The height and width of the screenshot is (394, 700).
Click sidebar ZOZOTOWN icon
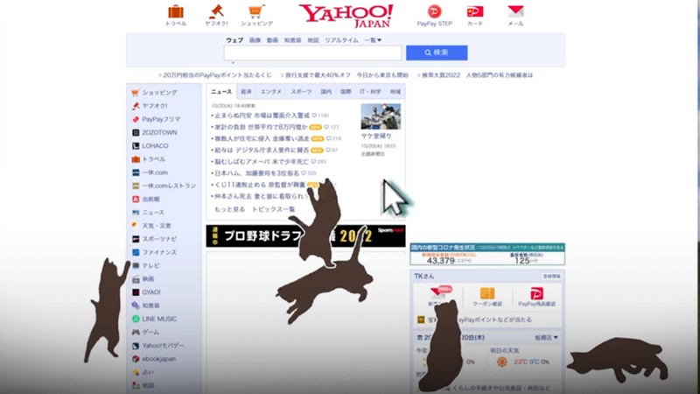pyautogui.click(x=136, y=133)
